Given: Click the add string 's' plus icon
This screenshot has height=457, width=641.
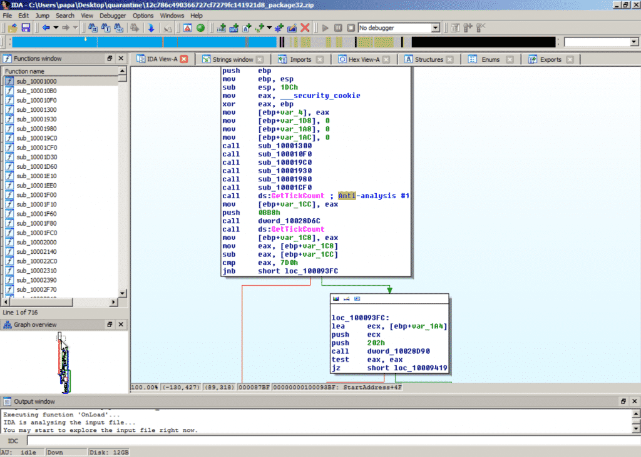Looking at the screenshot, I should tap(259, 28).
